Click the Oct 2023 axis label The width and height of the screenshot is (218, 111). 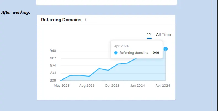coord(112,86)
